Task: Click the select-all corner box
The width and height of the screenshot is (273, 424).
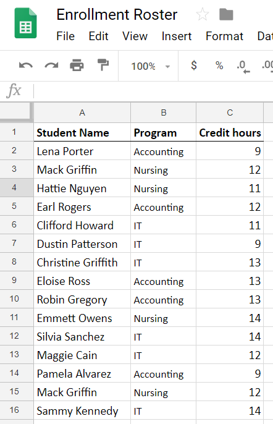Action: point(16,111)
